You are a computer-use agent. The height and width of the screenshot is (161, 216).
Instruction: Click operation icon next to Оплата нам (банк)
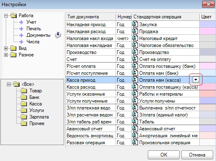[x=135, y=73]
